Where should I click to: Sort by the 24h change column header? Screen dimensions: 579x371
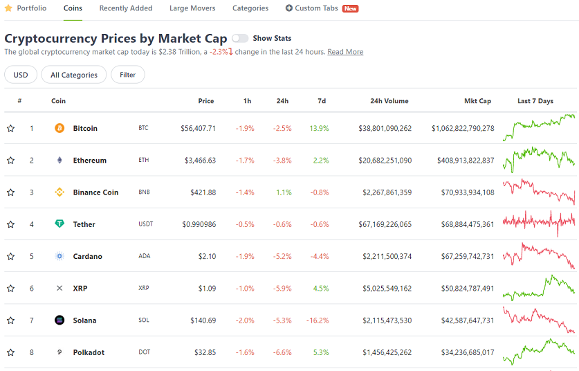tap(282, 101)
